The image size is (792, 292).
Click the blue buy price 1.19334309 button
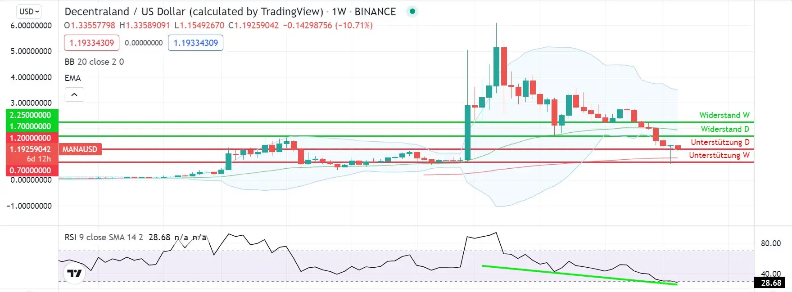(x=195, y=43)
